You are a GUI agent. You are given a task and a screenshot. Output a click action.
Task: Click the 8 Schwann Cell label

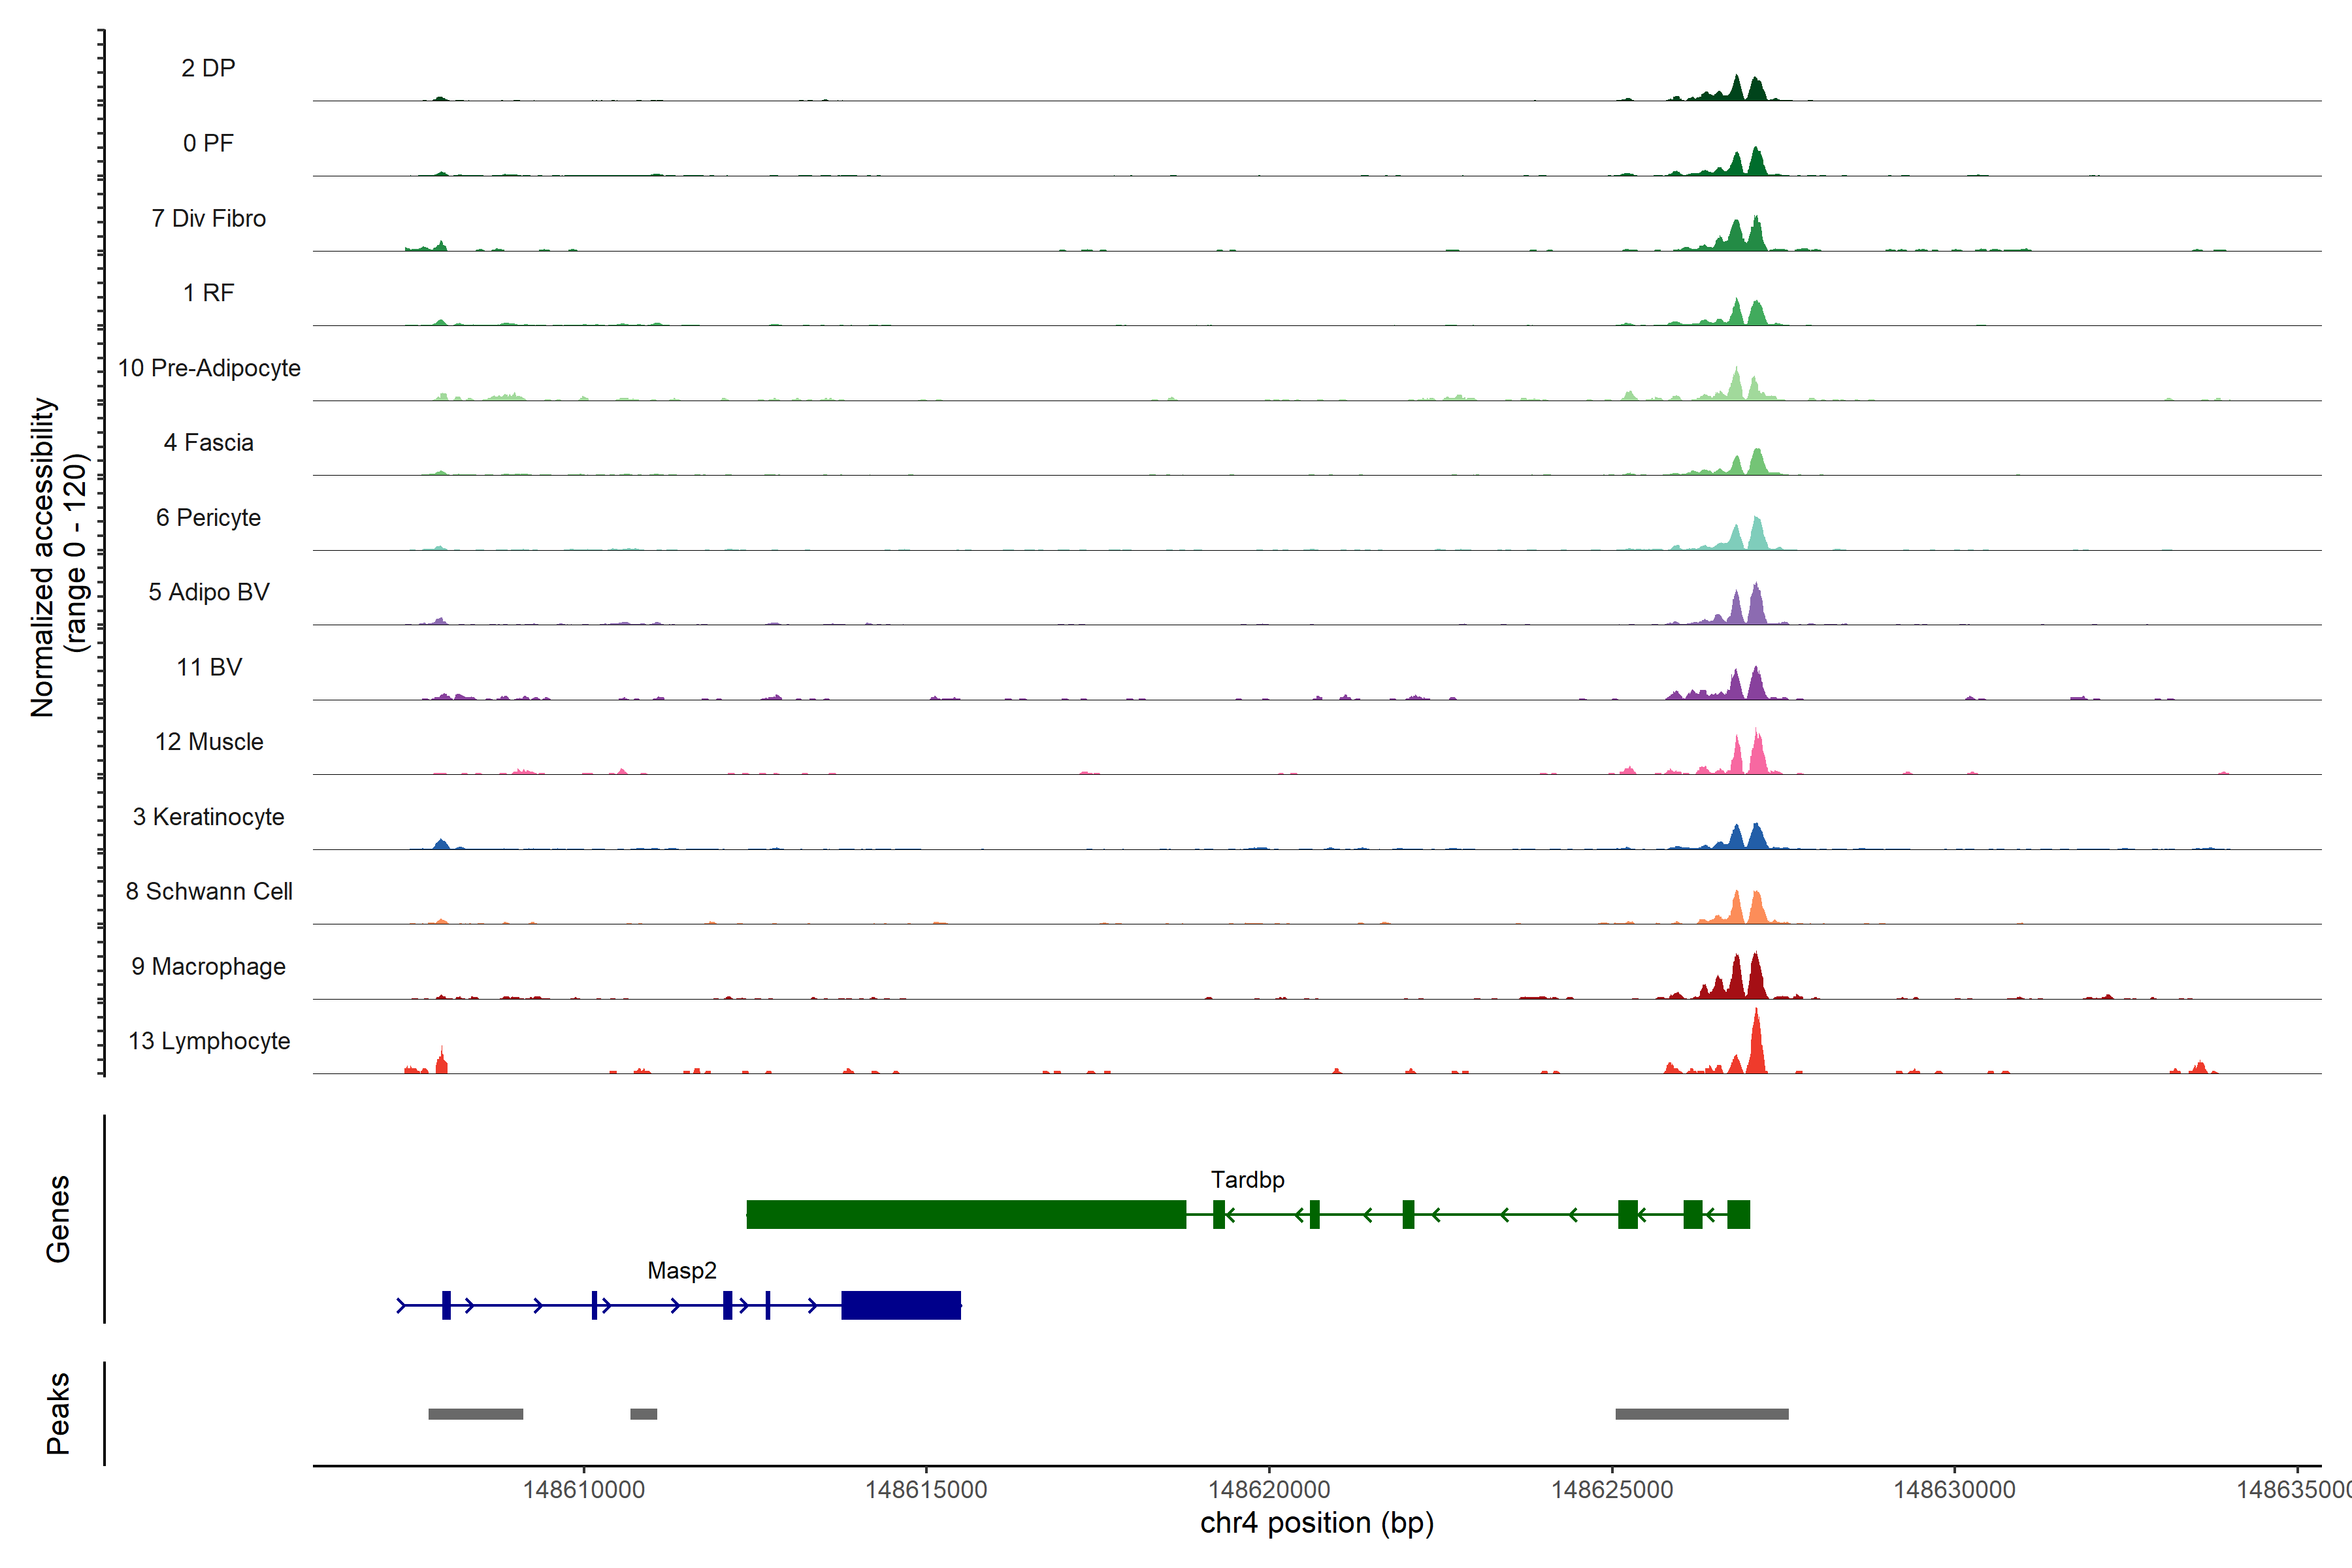click(x=209, y=892)
